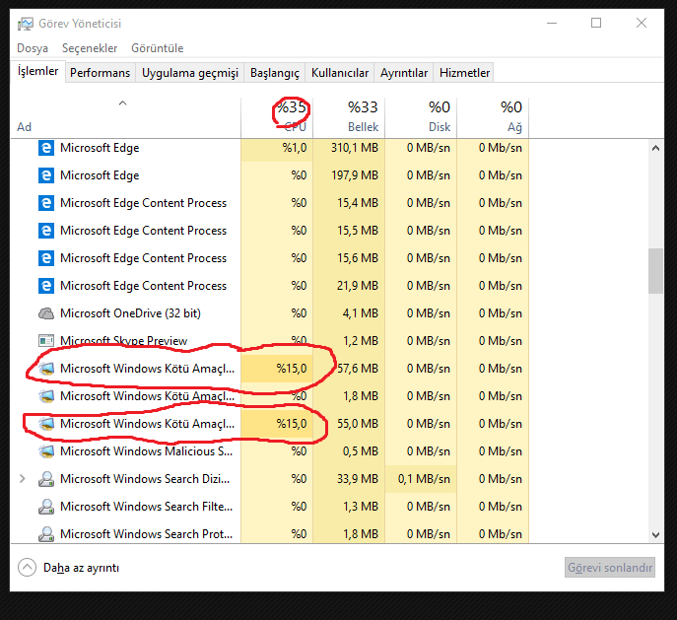Screen dimensions: 677x620
Task: Switch to the Hizmetler tab
Action: pos(464,73)
